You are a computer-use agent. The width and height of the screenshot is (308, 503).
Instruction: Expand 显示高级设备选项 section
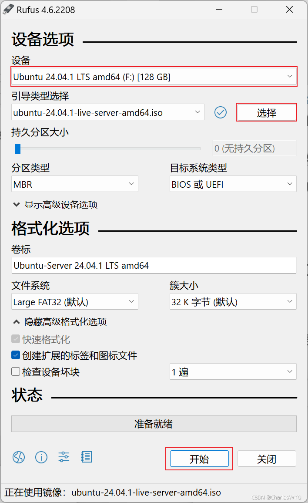click(55, 204)
